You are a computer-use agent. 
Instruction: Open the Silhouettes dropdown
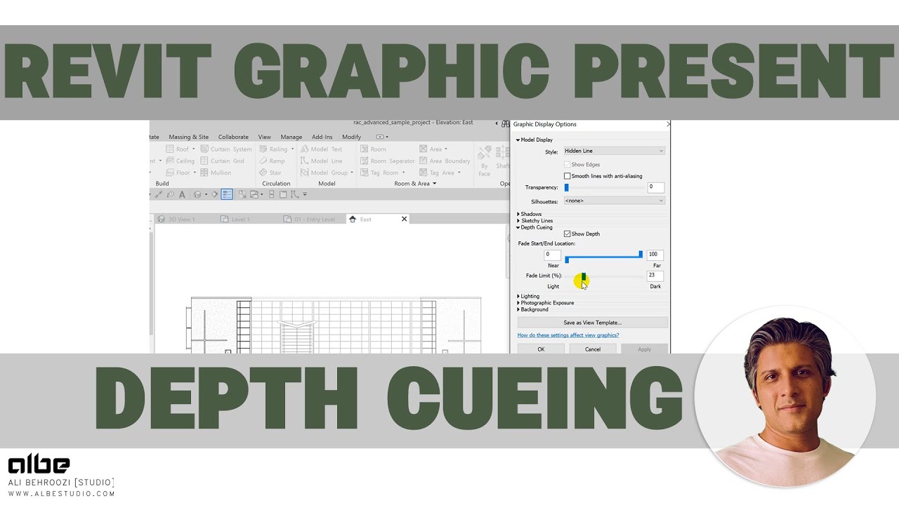point(614,201)
